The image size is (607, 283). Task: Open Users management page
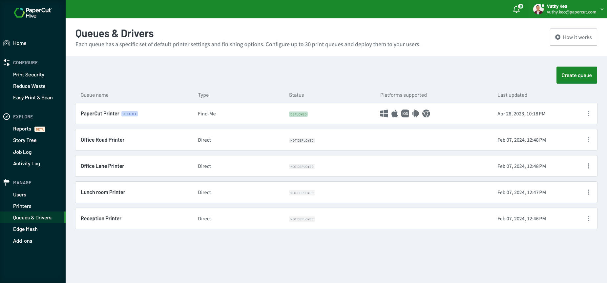(x=20, y=195)
